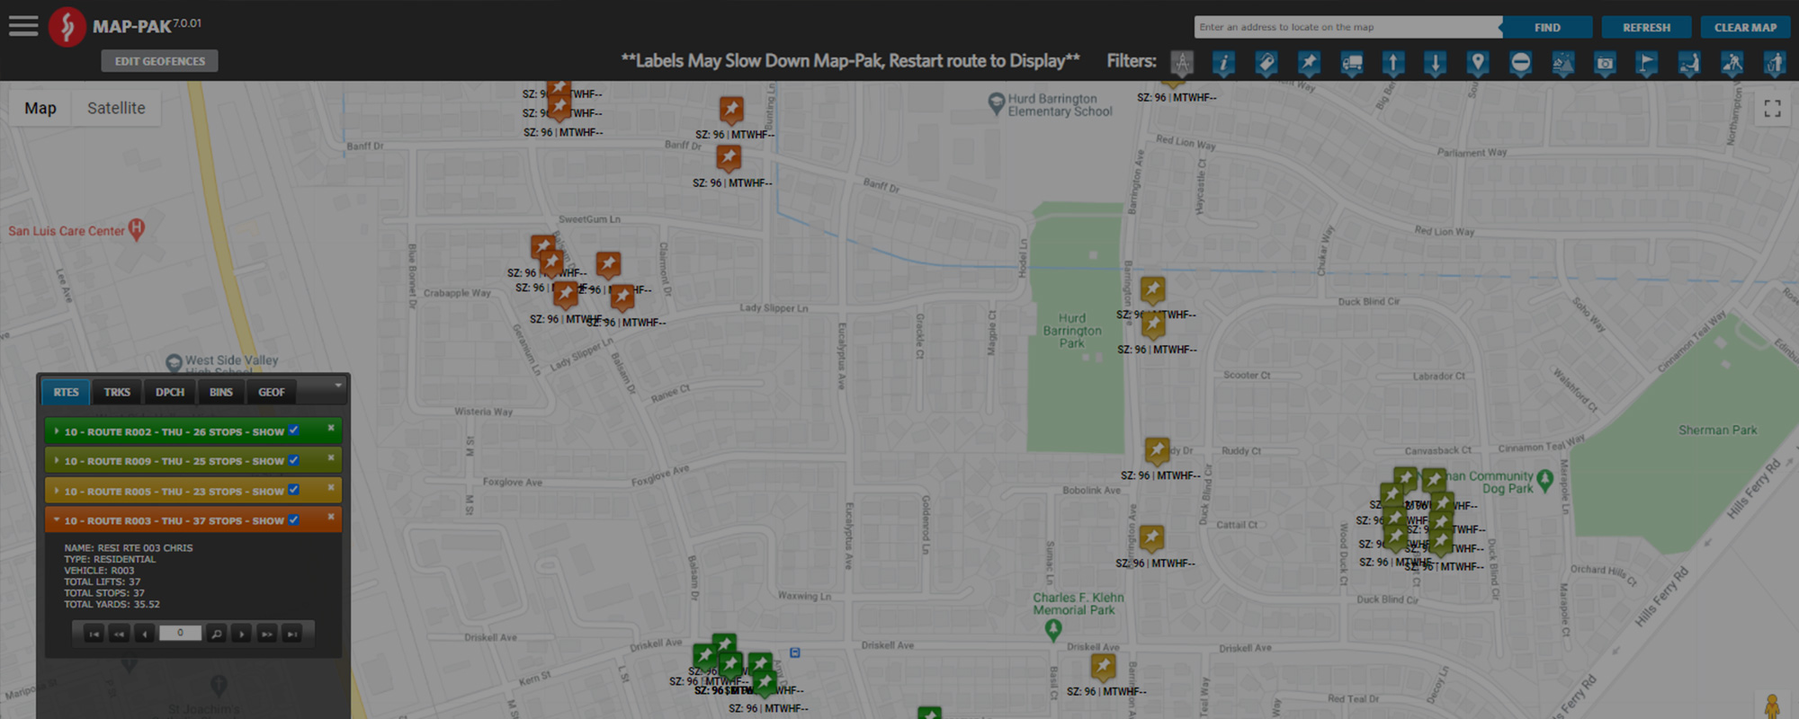Click the Hurd Barrington Park label
Image resolution: width=1799 pixels, height=719 pixels.
click(1072, 331)
